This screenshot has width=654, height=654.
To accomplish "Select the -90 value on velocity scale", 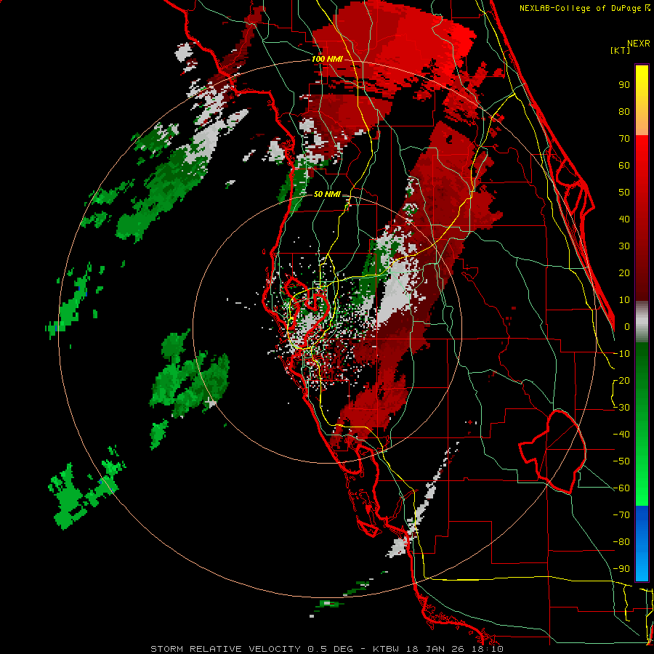I will click(621, 569).
